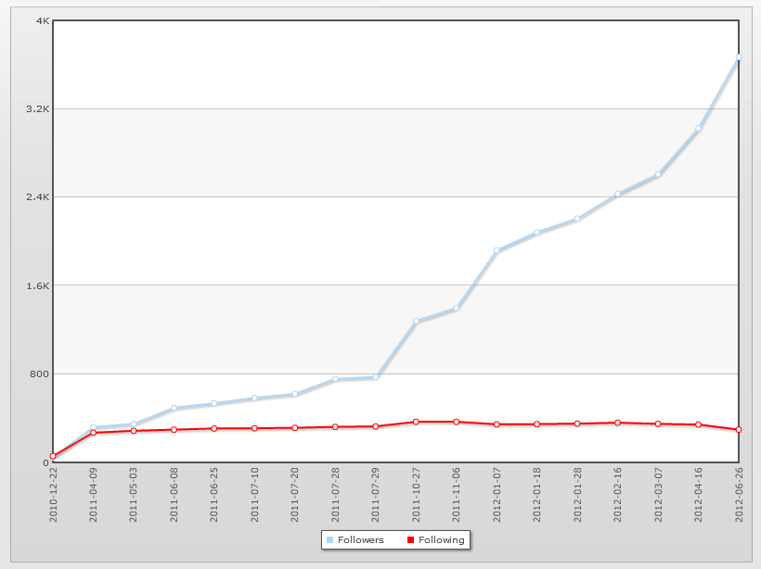
Task: Select Followers data point at 2011-10-27
Action: pyautogui.click(x=416, y=321)
